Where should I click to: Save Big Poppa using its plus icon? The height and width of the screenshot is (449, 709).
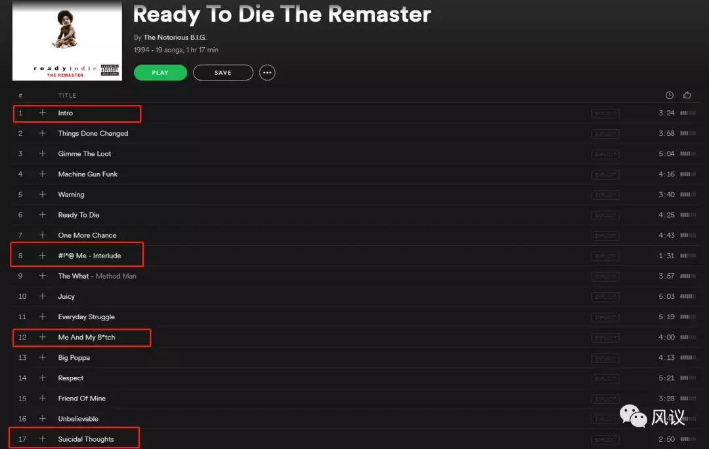click(43, 357)
